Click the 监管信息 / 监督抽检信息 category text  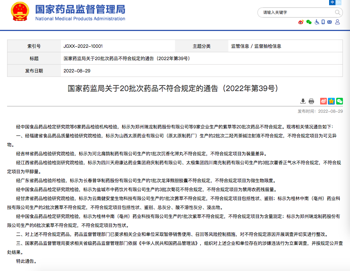(256, 46)
